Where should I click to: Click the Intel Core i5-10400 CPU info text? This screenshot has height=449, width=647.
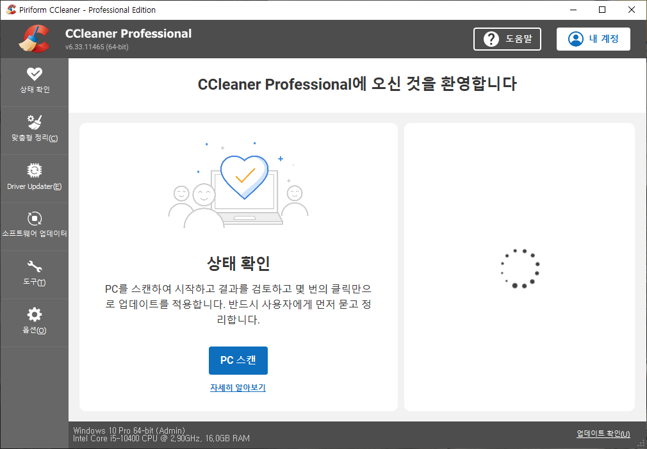(x=161, y=438)
